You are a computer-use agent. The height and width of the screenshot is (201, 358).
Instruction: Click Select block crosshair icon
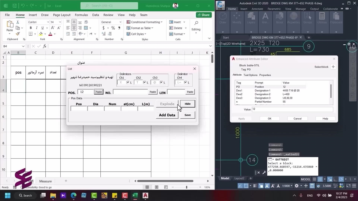tap(333, 67)
